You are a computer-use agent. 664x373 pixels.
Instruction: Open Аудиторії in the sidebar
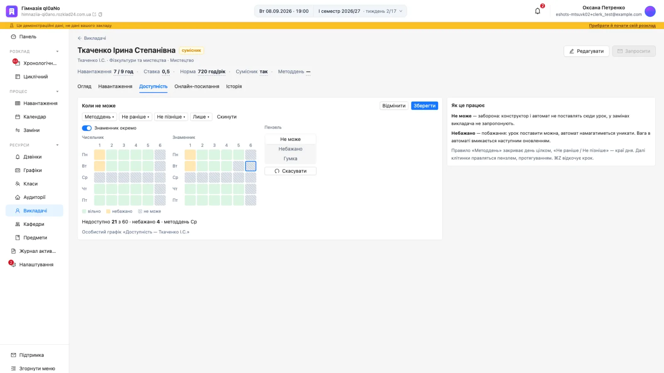34,197
